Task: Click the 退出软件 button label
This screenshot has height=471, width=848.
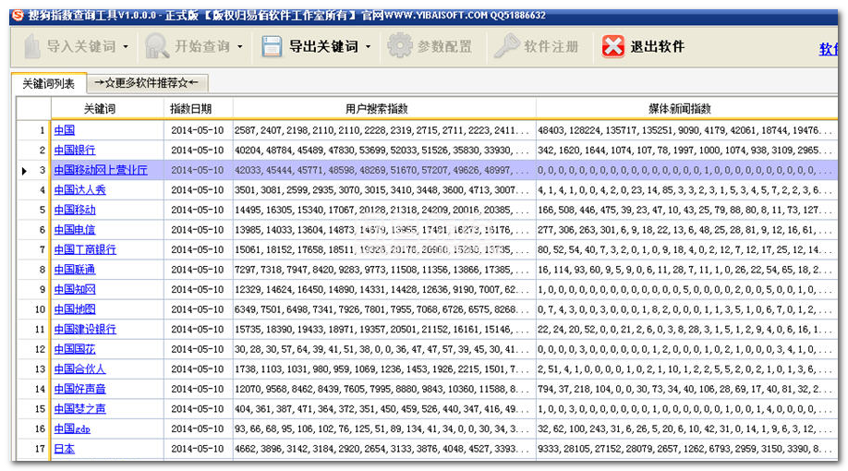Action: (657, 46)
